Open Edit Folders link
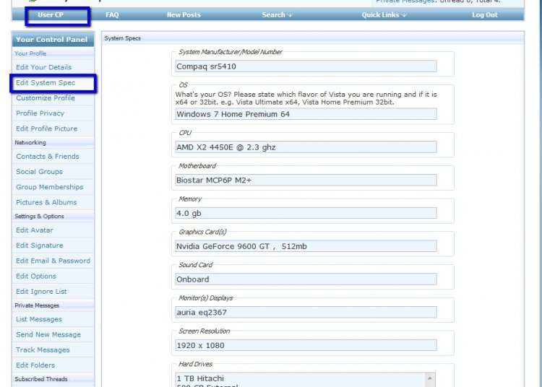The width and height of the screenshot is (542, 387). [x=35, y=365]
